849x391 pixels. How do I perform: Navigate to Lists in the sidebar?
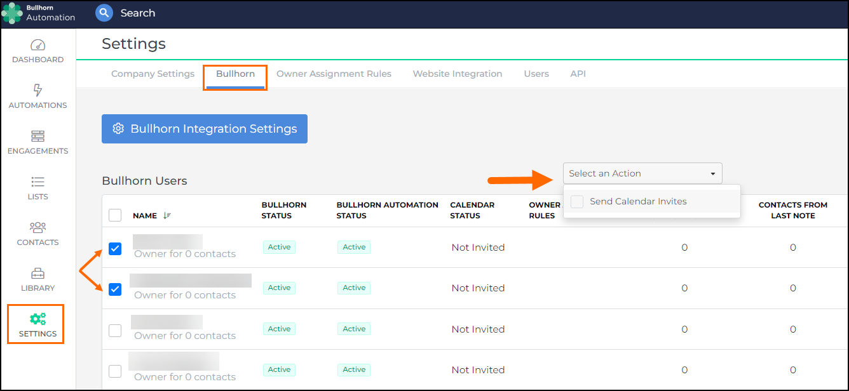[37, 186]
